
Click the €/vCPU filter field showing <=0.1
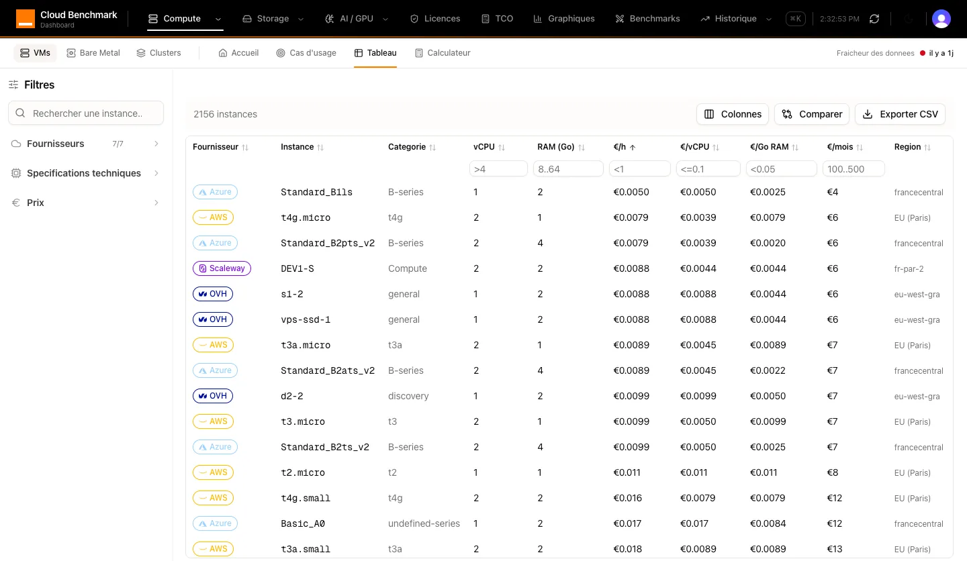pyautogui.click(x=708, y=168)
